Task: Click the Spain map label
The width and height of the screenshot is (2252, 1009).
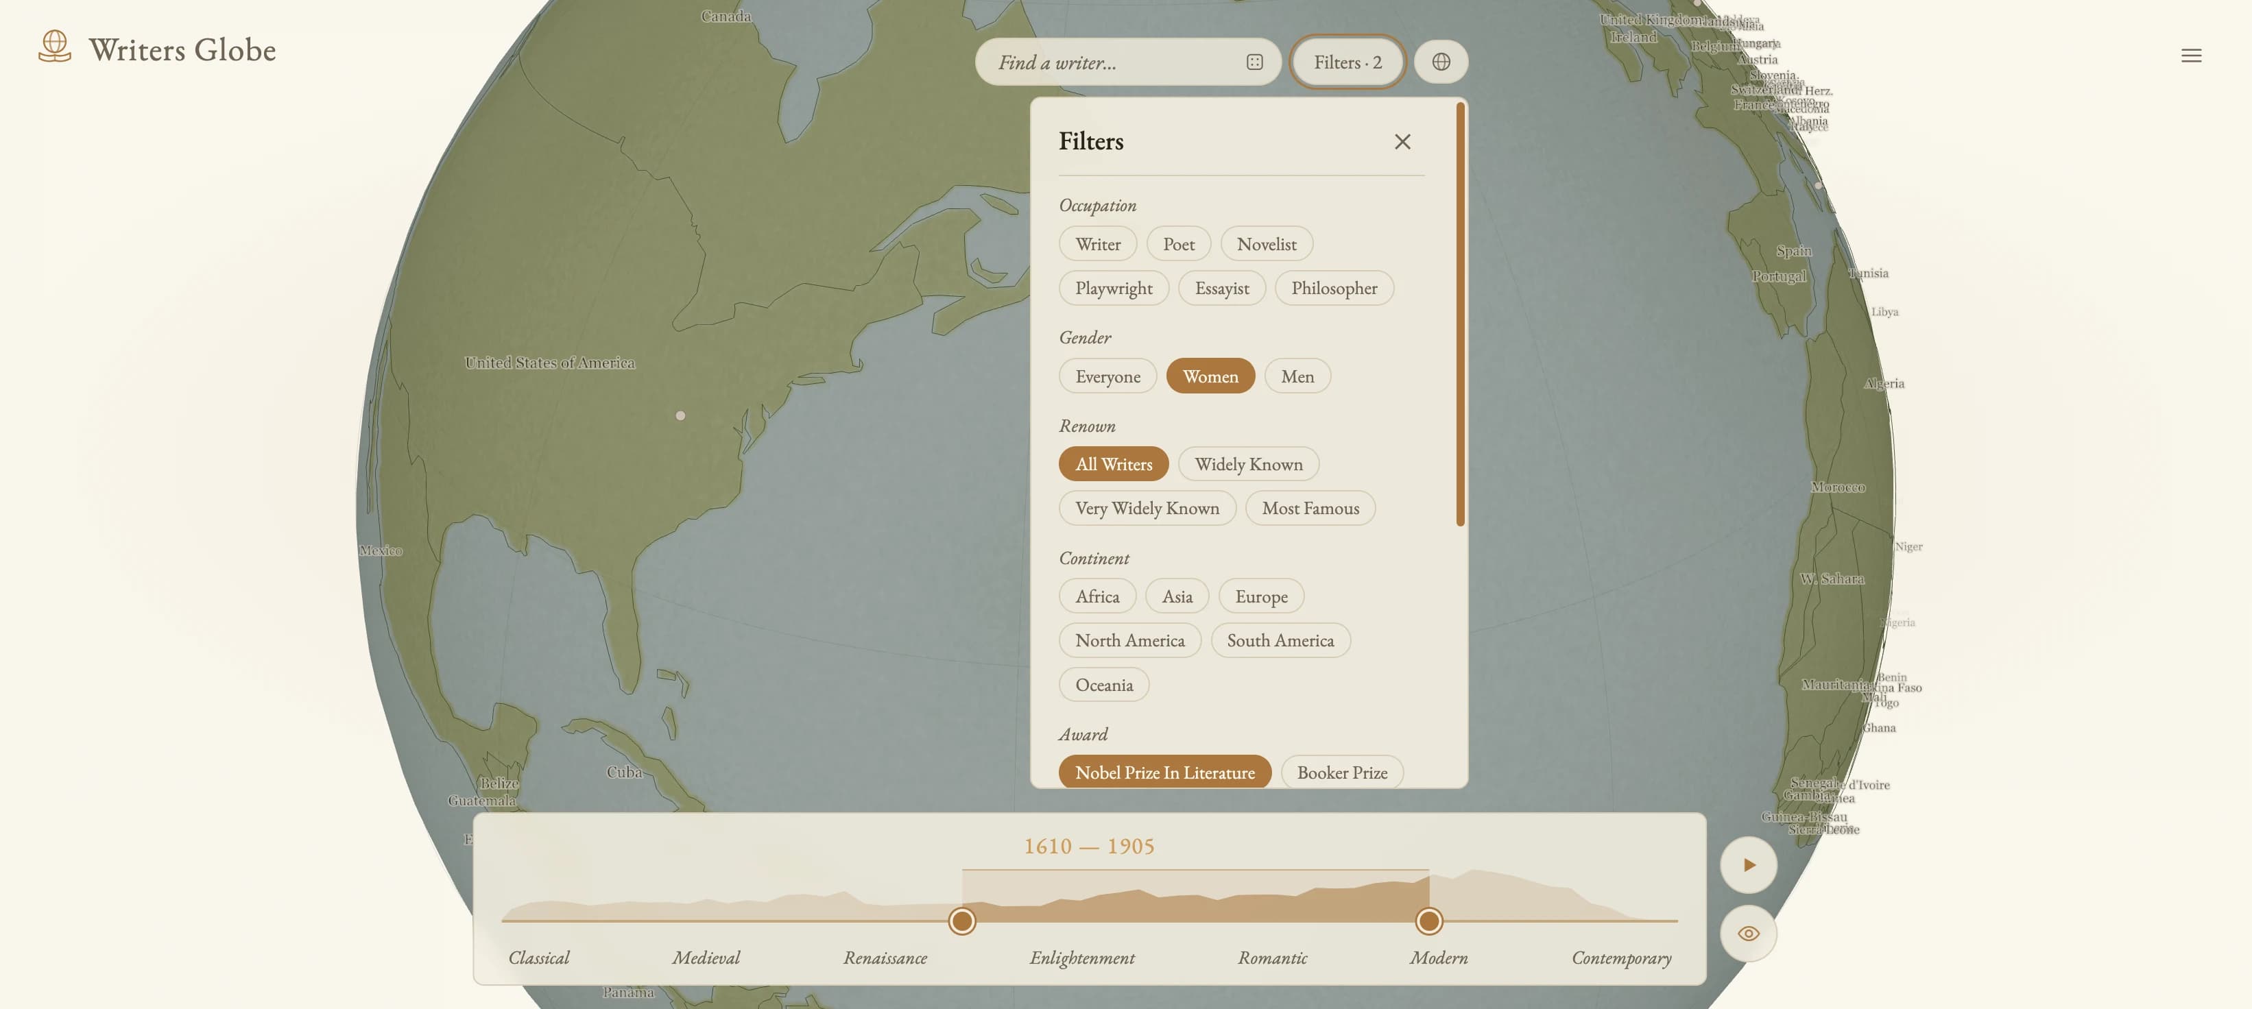Action: click(1794, 251)
